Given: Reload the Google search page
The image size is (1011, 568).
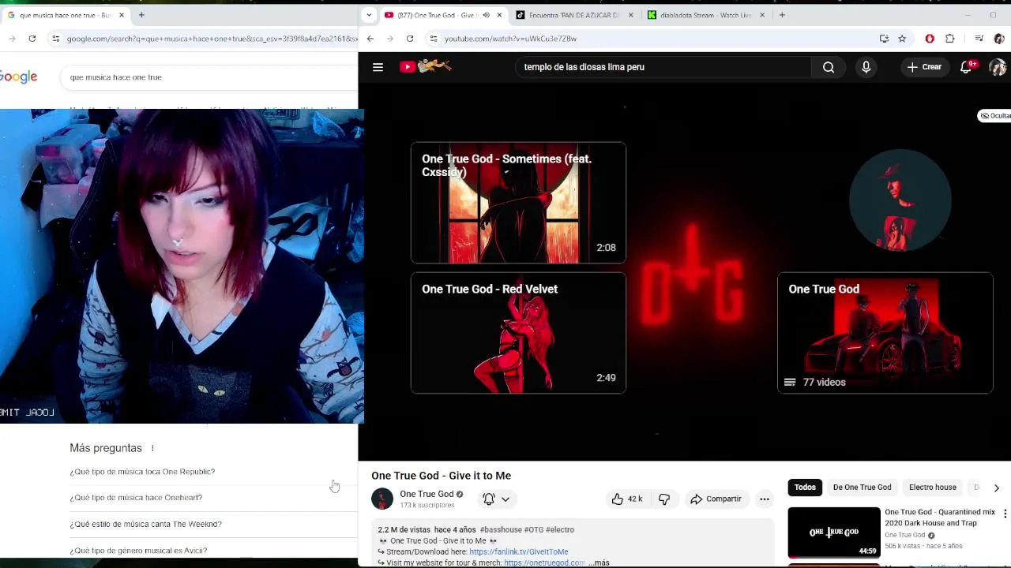Looking at the screenshot, I should tap(32, 38).
